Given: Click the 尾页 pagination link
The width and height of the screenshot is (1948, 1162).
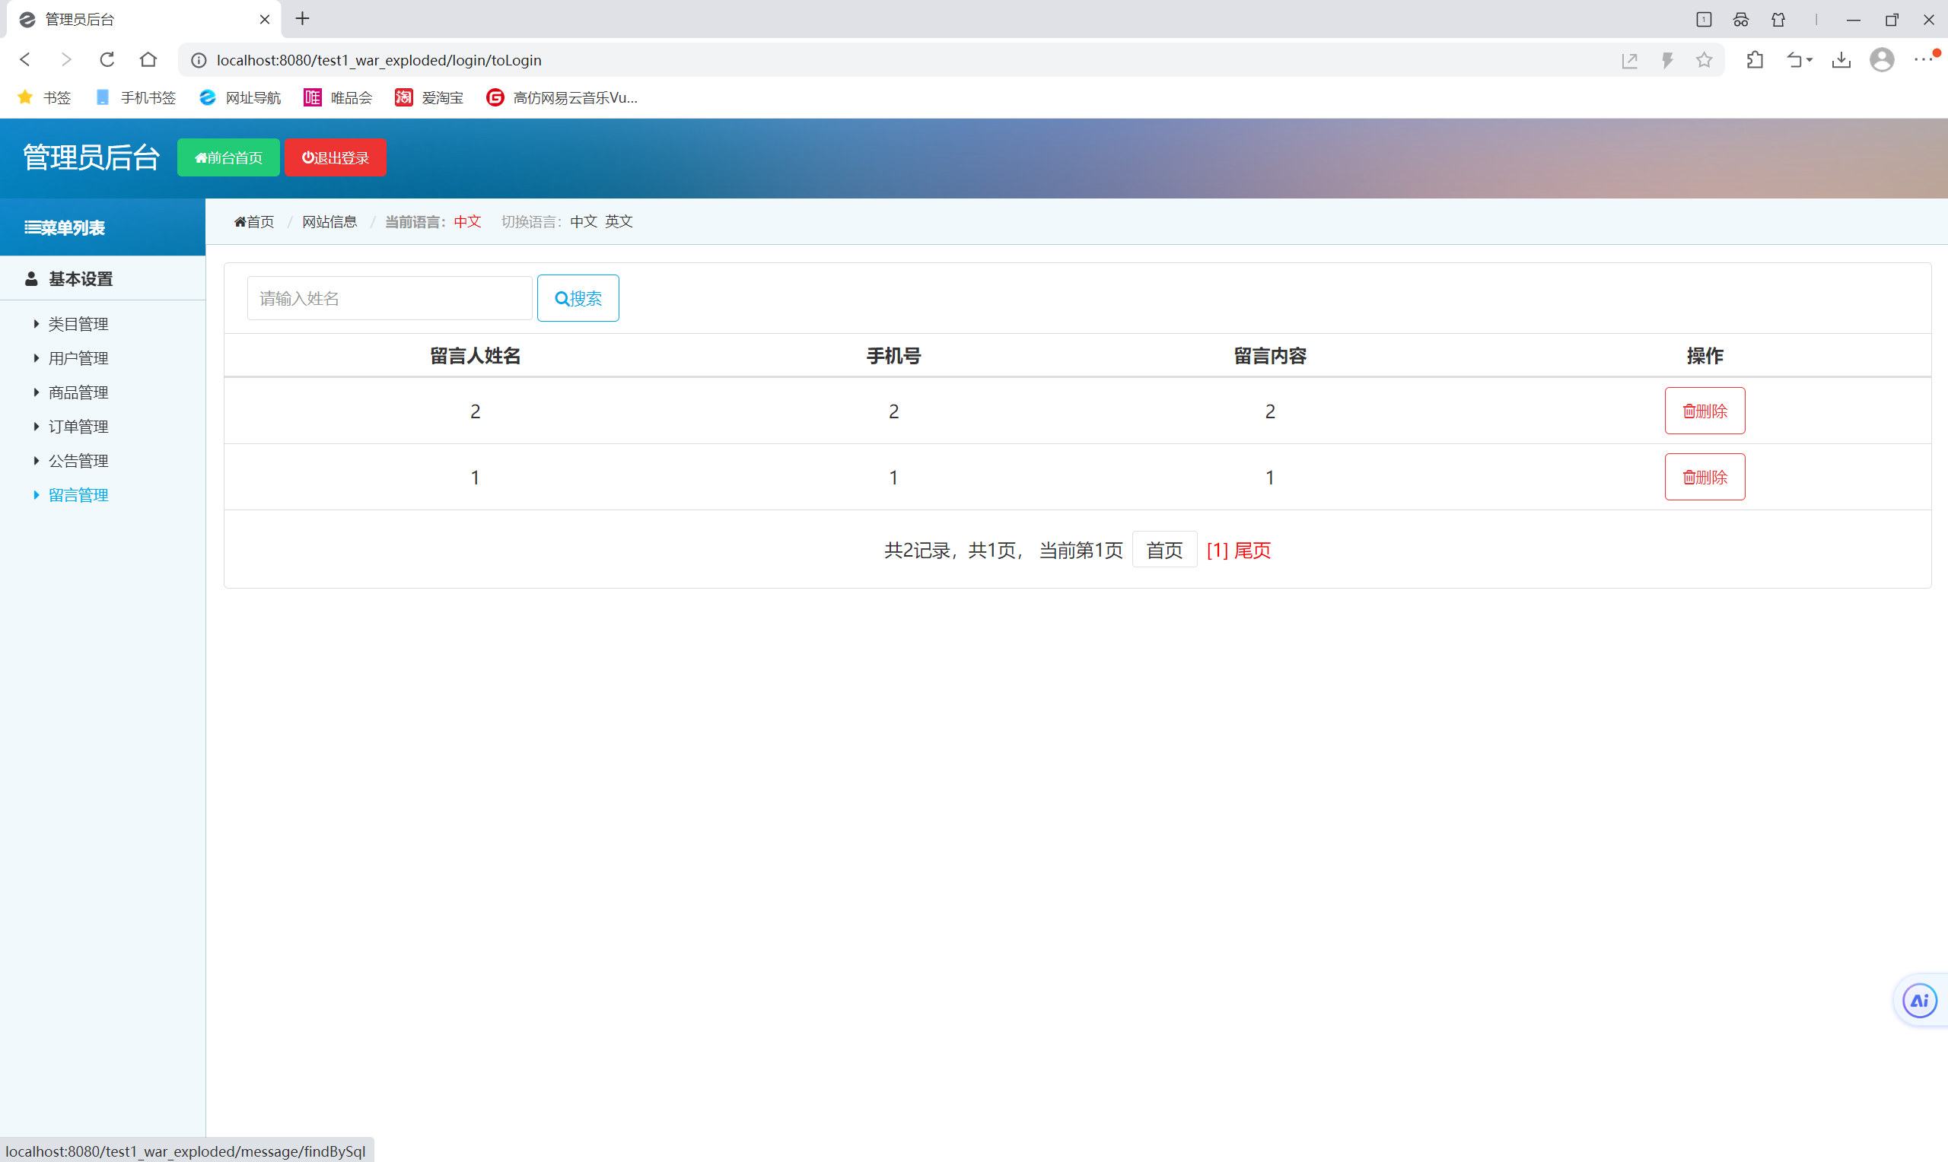Looking at the screenshot, I should [x=1253, y=551].
